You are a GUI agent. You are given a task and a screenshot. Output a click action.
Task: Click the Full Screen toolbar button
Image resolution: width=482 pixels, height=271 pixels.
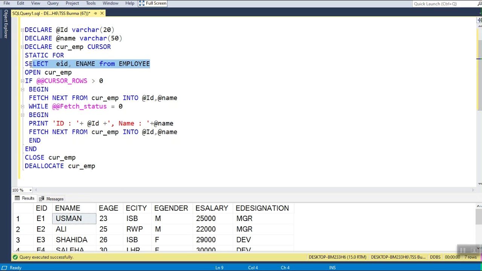click(x=153, y=3)
